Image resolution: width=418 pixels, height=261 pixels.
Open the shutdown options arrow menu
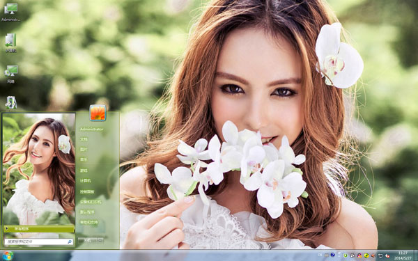[x=100, y=241]
